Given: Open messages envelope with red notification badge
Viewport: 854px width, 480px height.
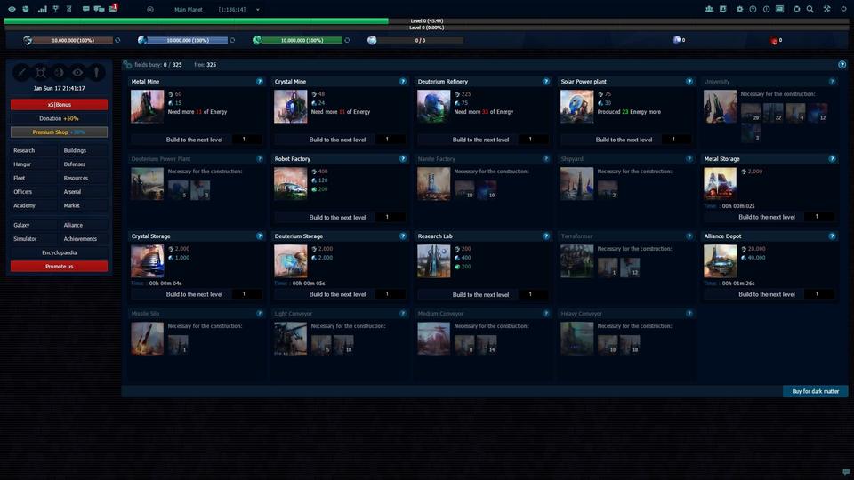Looking at the screenshot, I should point(112,9).
